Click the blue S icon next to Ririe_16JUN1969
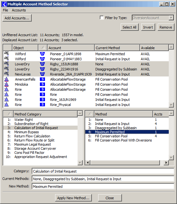The width and height of the screenshot is (177, 204). (x=42, y=100)
